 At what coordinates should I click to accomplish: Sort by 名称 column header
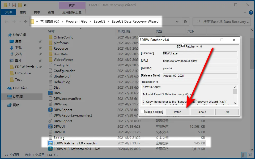[x=51, y=31]
